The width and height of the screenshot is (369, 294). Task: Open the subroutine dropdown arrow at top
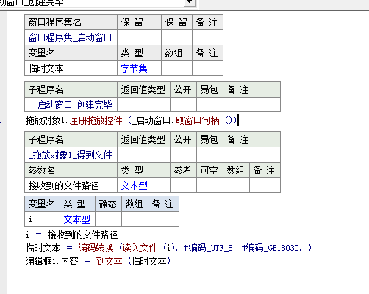click(190, 2)
